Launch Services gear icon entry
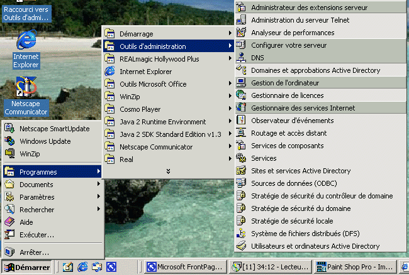Screen dimensions: 409x275 240,158
